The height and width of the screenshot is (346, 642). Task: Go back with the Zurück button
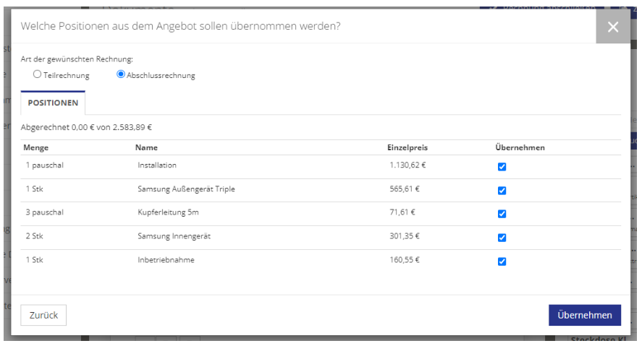pyautogui.click(x=43, y=315)
